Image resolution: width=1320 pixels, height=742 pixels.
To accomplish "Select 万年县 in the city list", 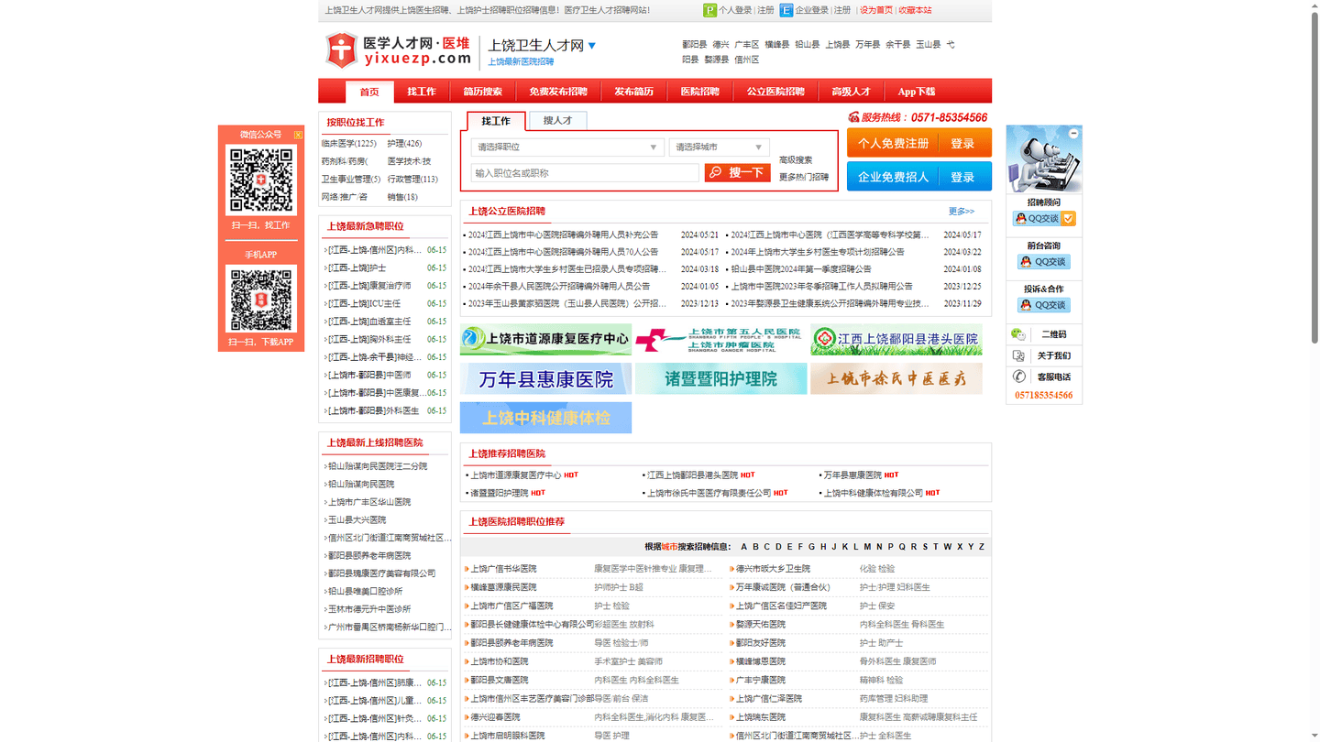I will tap(867, 45).
